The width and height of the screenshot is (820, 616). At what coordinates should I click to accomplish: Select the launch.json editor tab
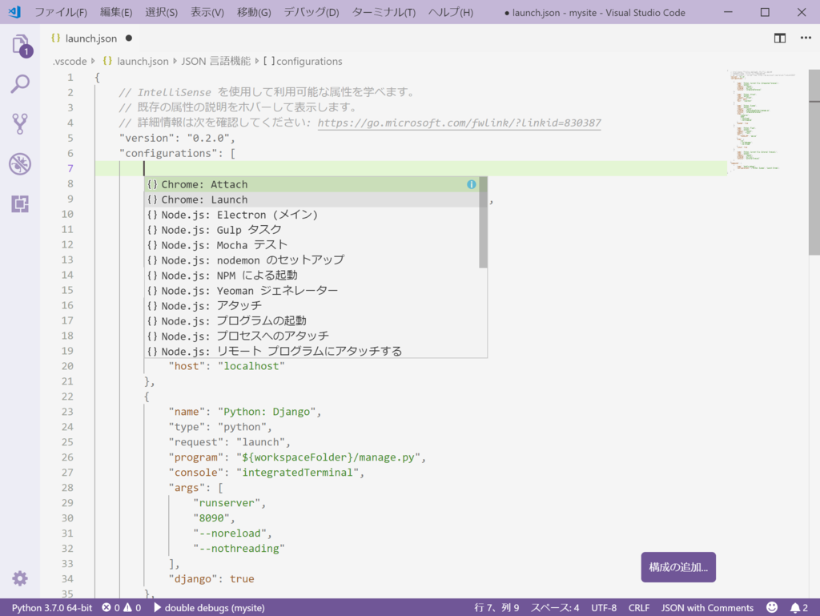point(91,38)
